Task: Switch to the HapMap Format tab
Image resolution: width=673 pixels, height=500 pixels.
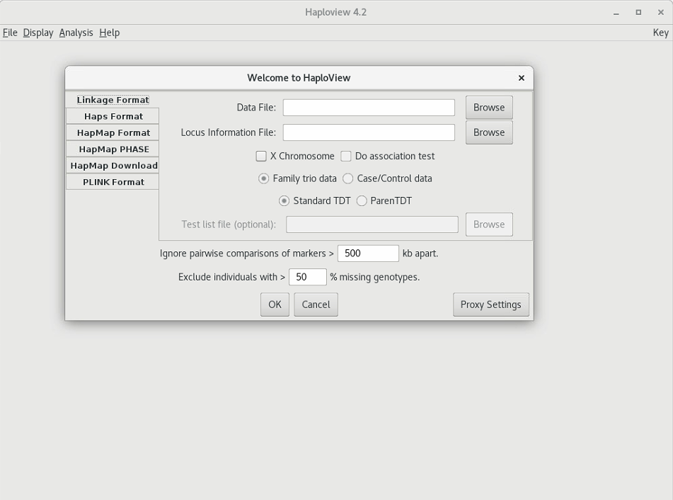Action: click(x=113, y=132)
